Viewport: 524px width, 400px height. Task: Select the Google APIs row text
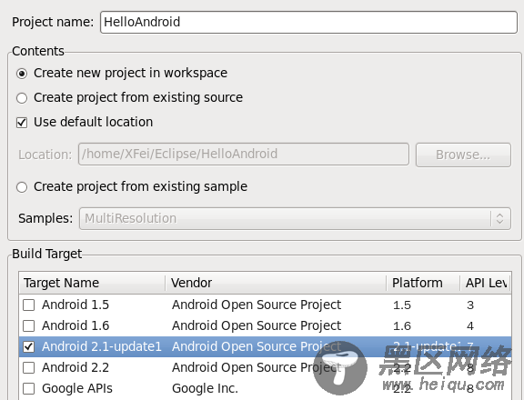coord(77,388)
